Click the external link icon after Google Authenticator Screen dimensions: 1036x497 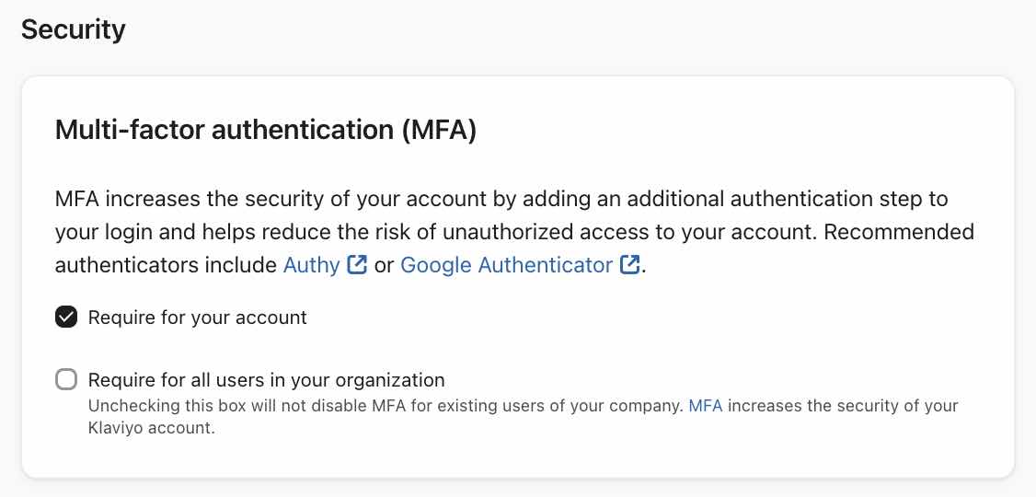point(630,265)
